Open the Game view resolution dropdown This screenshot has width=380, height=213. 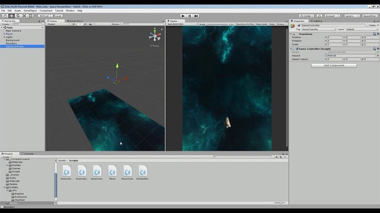tap(182, 24)
